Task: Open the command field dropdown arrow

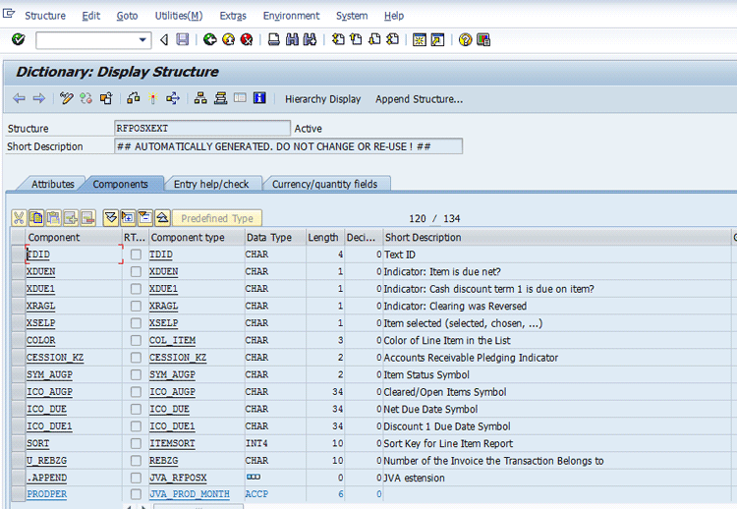Action: tap(143, 39)
